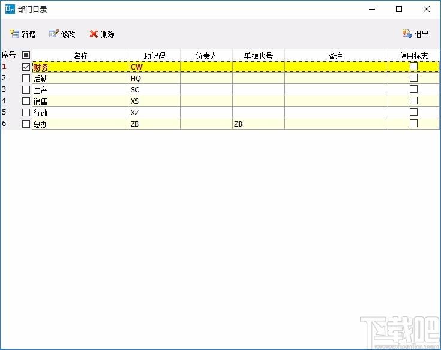Select the 后勤 department name cell

click(81, 78)
